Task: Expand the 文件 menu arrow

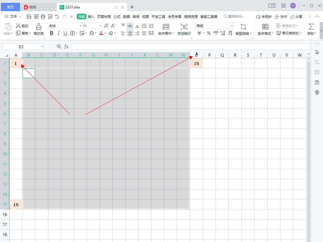Action: tap(20, 17)
